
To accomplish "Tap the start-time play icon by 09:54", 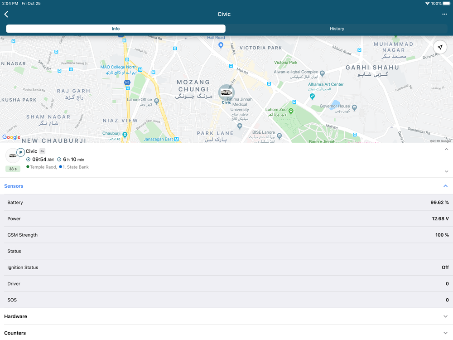I will pos(28,159).
